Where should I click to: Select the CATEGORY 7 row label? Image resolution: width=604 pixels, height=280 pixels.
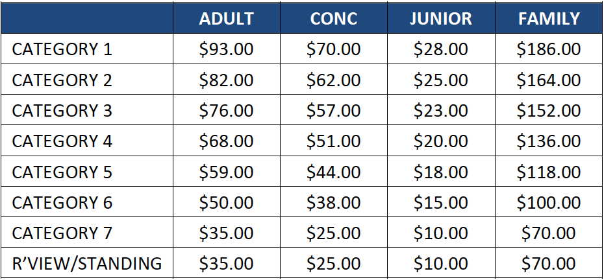click(x=62, y=233)
